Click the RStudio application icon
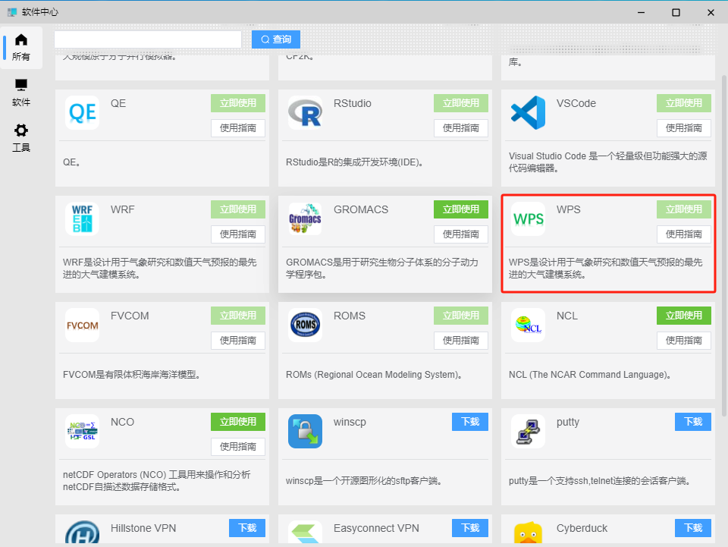The width and height of the screenshot is (728, 547). click(305, 112)
